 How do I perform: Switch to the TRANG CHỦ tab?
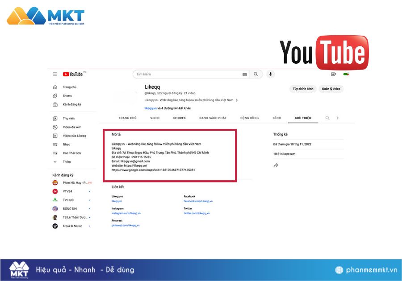pyautogui.click(x=127, y=118)
